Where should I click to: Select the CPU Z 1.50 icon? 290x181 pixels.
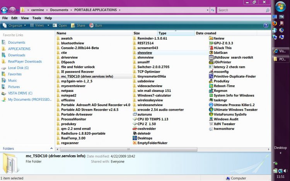135,124
